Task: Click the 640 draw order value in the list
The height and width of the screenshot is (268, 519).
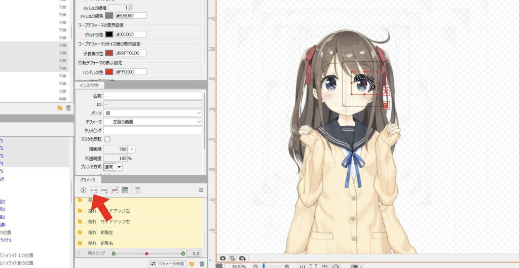Action: 62,99
